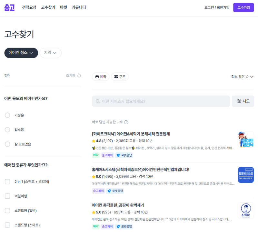Open the 지도 map view

243,101
